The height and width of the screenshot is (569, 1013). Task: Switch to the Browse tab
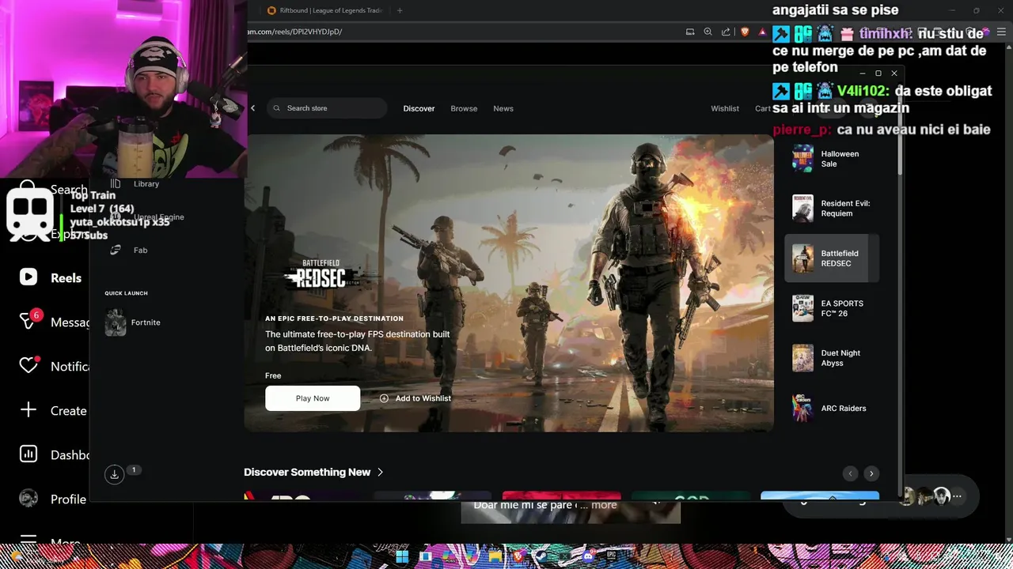pyautogui.click(x=464, y=108)
